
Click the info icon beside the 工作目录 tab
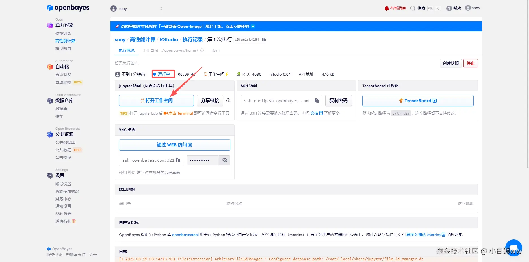tap(202, 50)
